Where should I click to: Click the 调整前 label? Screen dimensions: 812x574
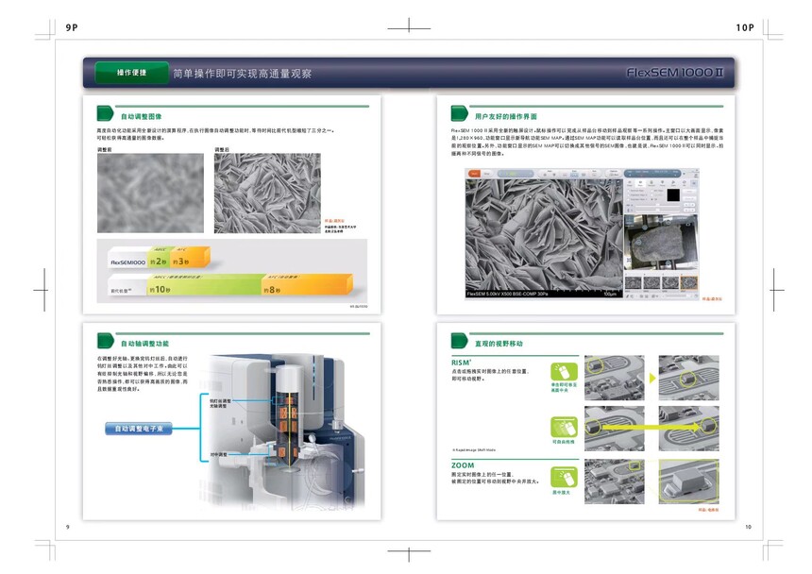point(104,149)
